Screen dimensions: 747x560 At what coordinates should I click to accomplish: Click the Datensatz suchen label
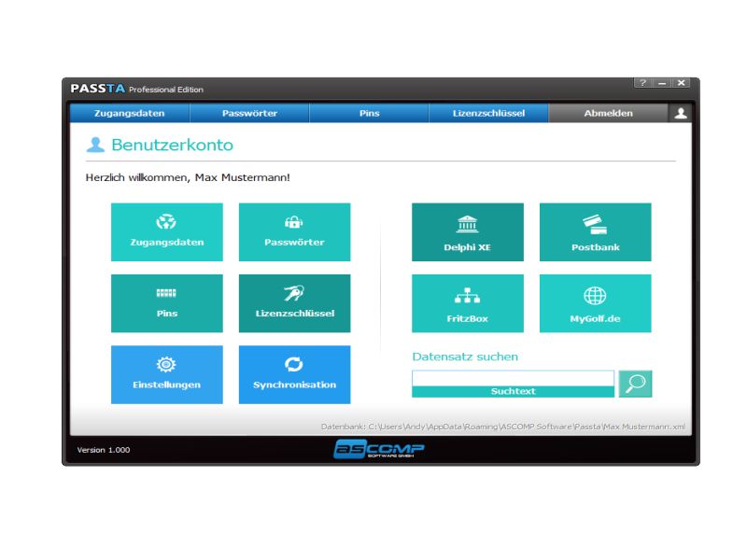(465, 357)
